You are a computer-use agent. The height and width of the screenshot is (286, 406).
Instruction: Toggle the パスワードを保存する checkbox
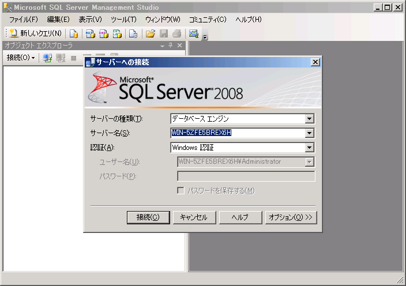point(181,191)
